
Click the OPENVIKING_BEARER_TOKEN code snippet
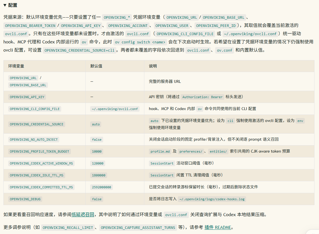pos(30,26)
